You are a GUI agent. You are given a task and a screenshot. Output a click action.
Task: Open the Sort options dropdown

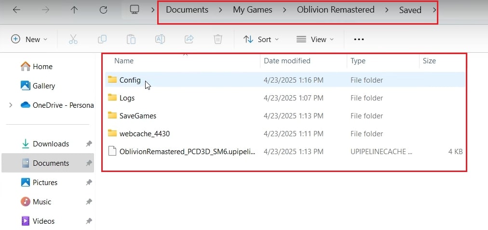[x=261, y=39]
